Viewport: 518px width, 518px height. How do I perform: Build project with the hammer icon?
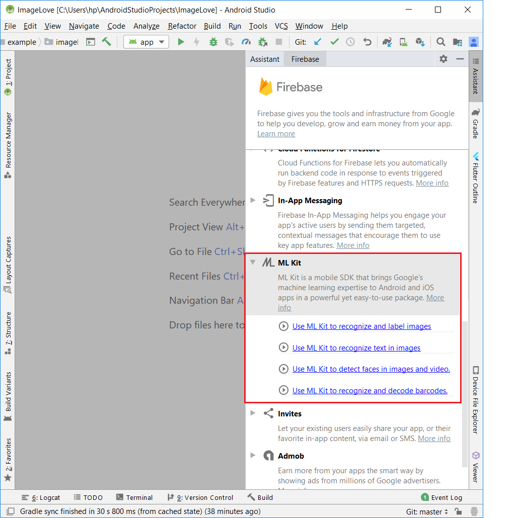[x=106, y=42]
